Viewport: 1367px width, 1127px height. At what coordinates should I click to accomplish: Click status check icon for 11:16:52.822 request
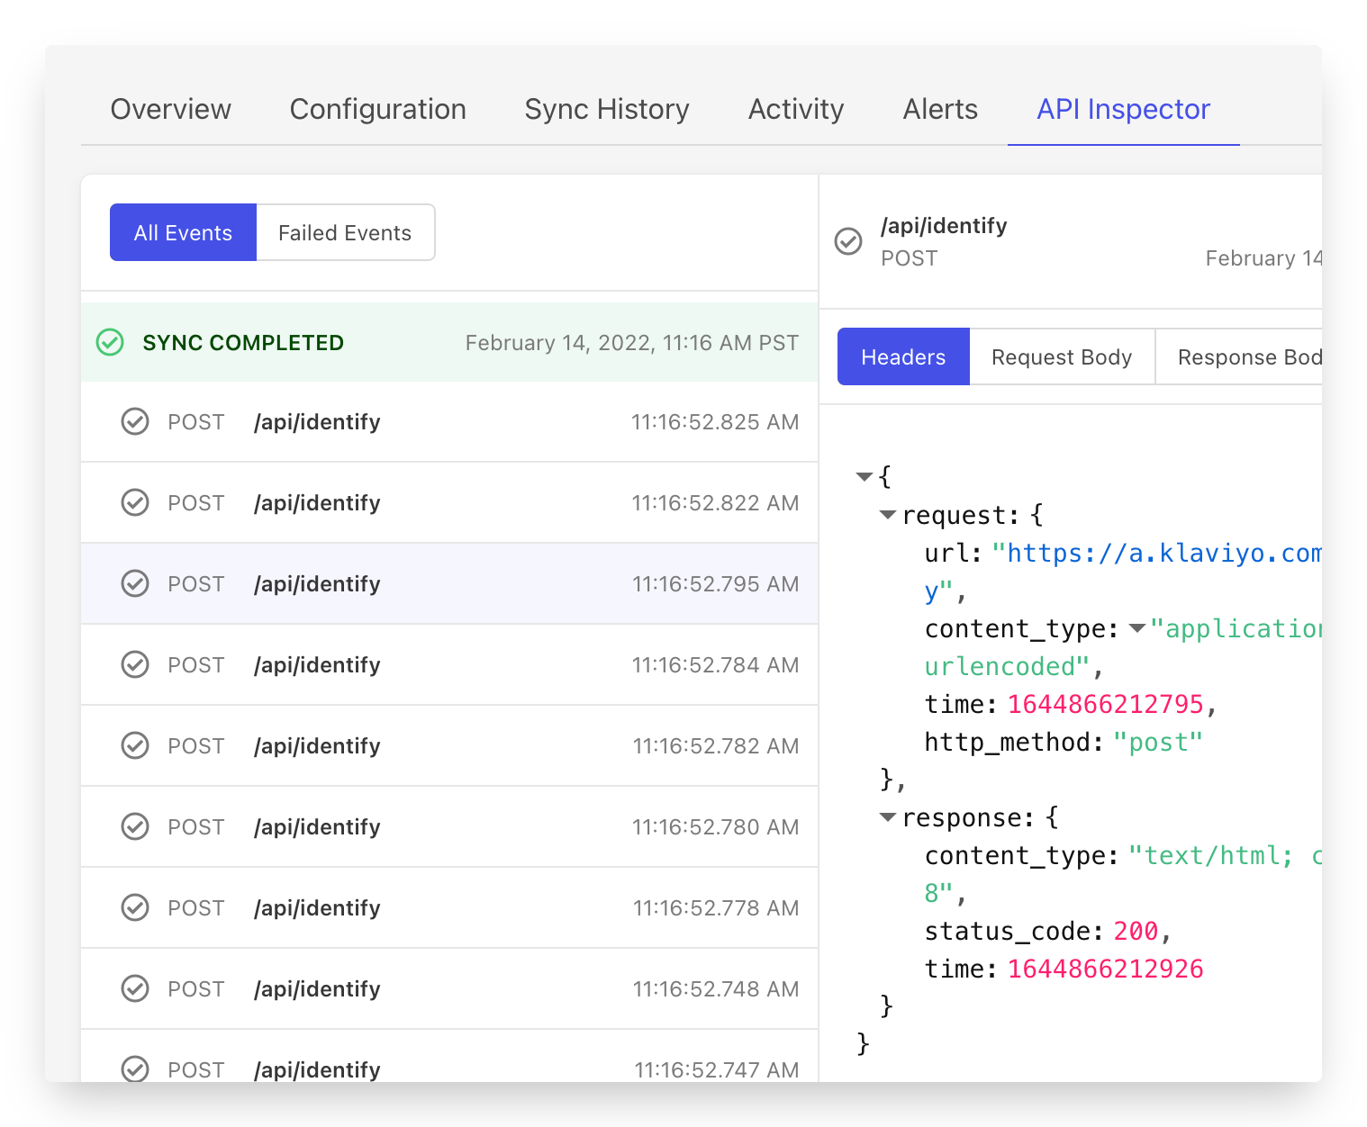(x=135, y=502)
